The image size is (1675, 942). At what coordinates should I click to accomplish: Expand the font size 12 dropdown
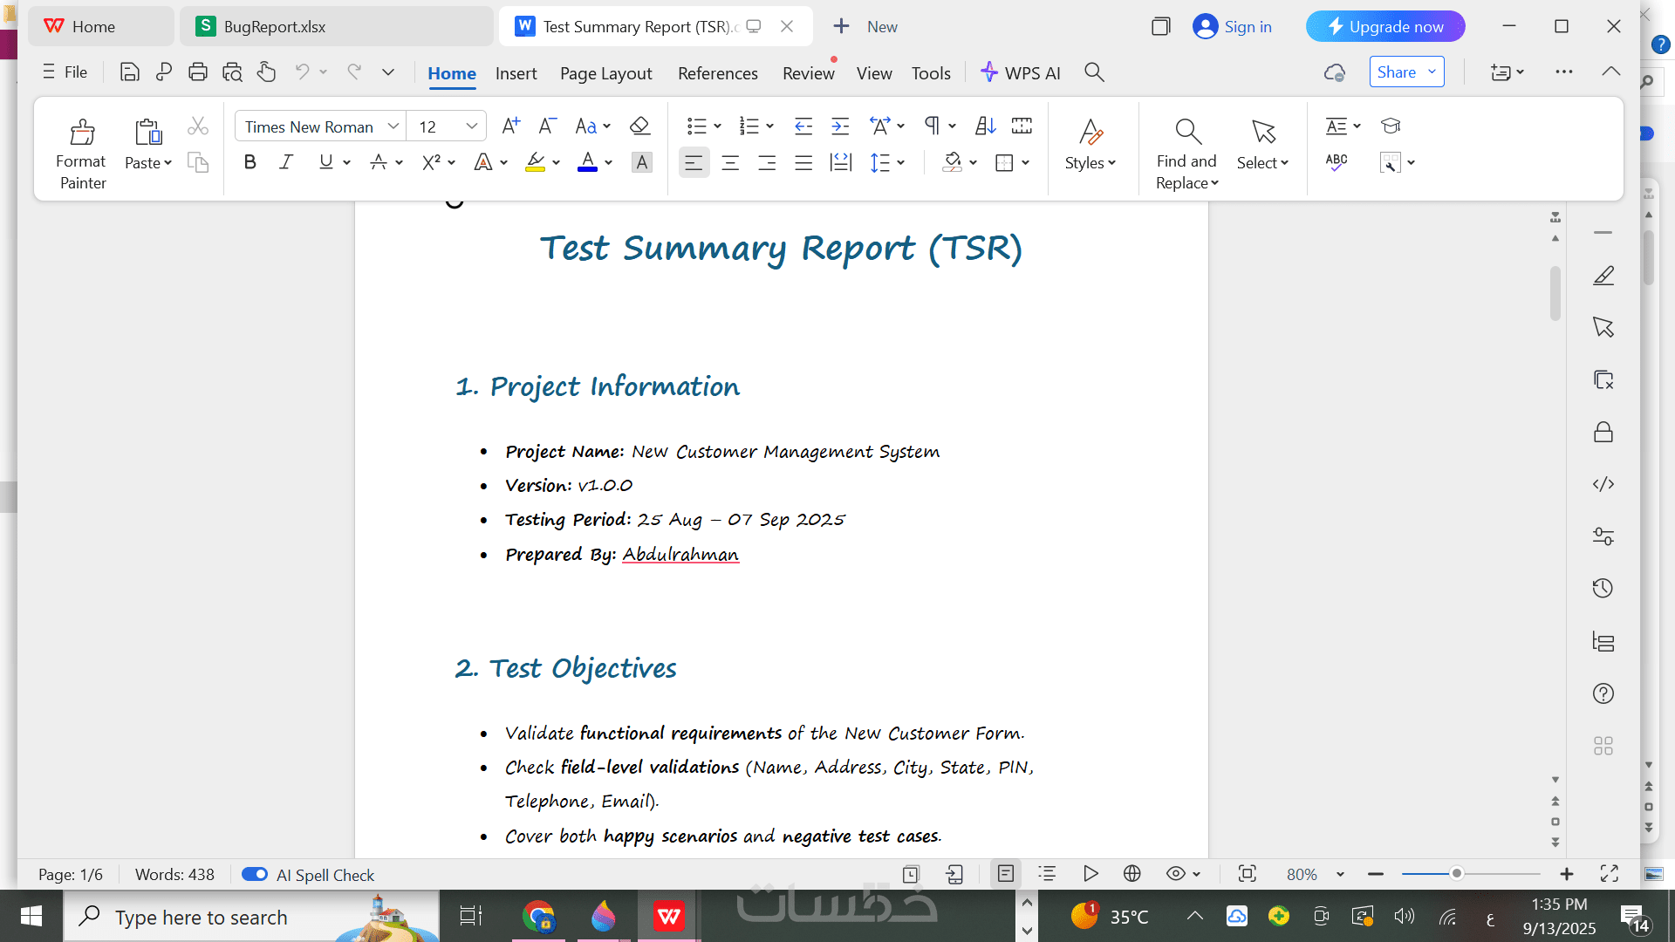(x=471, y=126)
